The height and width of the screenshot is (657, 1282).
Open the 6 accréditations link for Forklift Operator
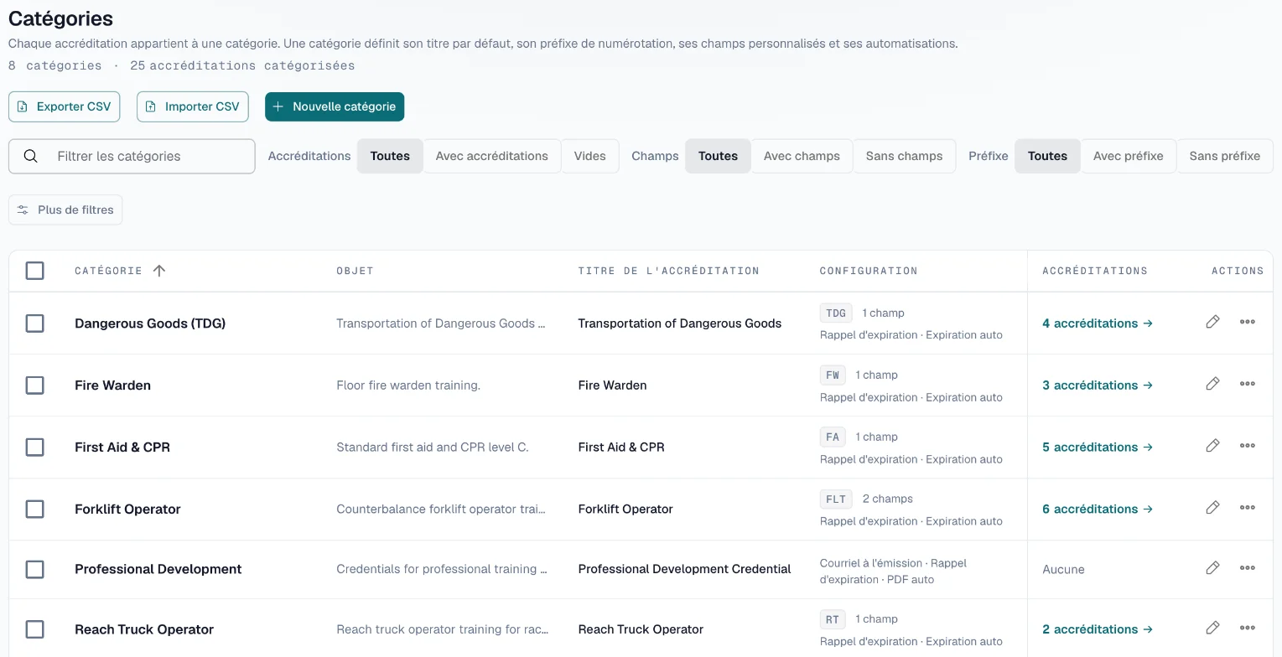(1098, 510)
